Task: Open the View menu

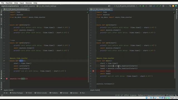Action: coord(16,3)
